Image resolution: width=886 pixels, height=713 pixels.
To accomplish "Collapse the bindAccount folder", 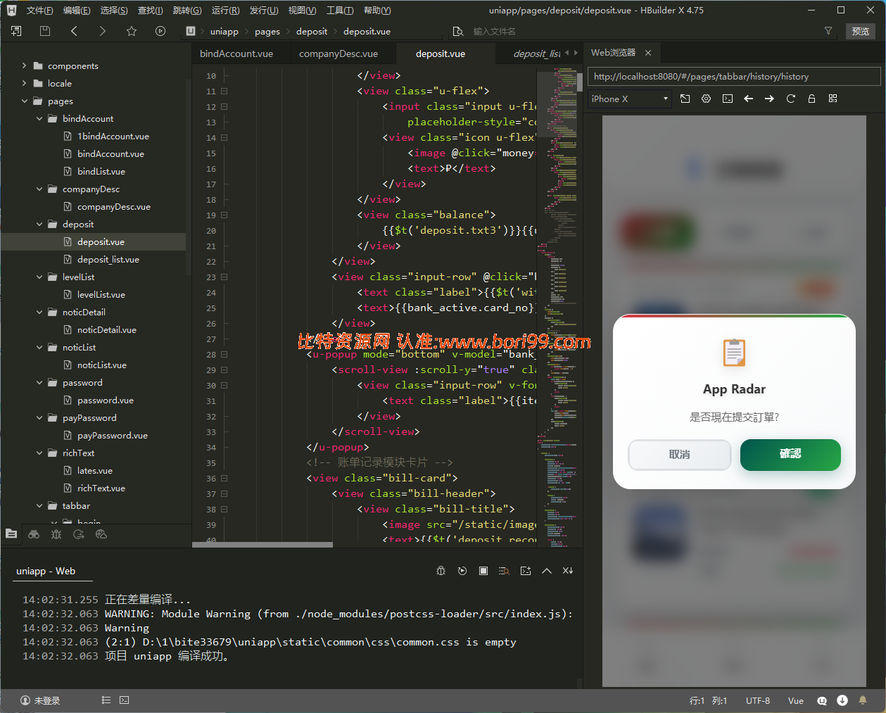I will pyautogui.click(x=39, y=118).
